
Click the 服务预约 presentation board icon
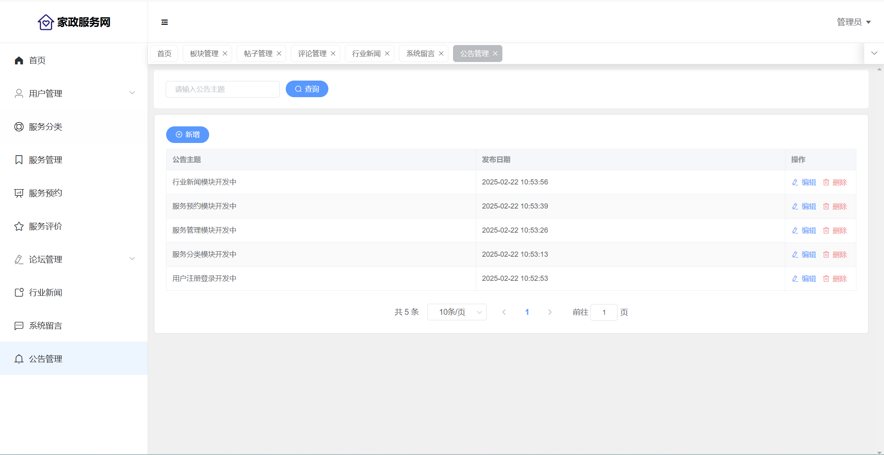(19, 193)
